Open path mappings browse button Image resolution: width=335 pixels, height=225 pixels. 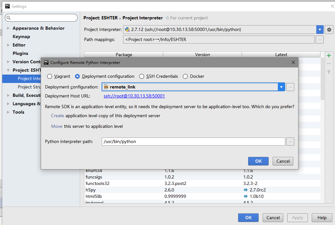(319, 39)
